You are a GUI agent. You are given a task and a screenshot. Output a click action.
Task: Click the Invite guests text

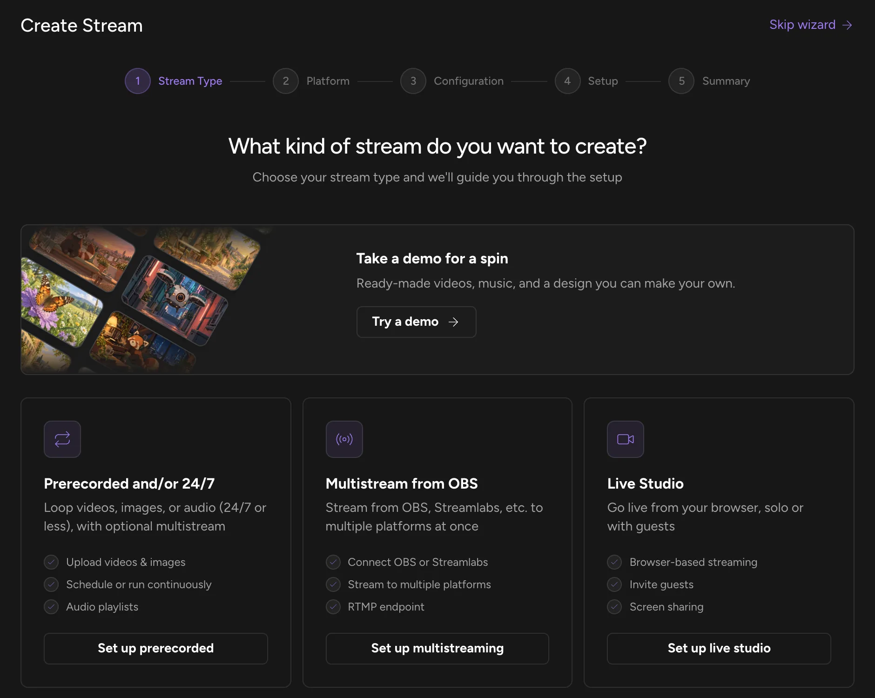pos(661,584)
